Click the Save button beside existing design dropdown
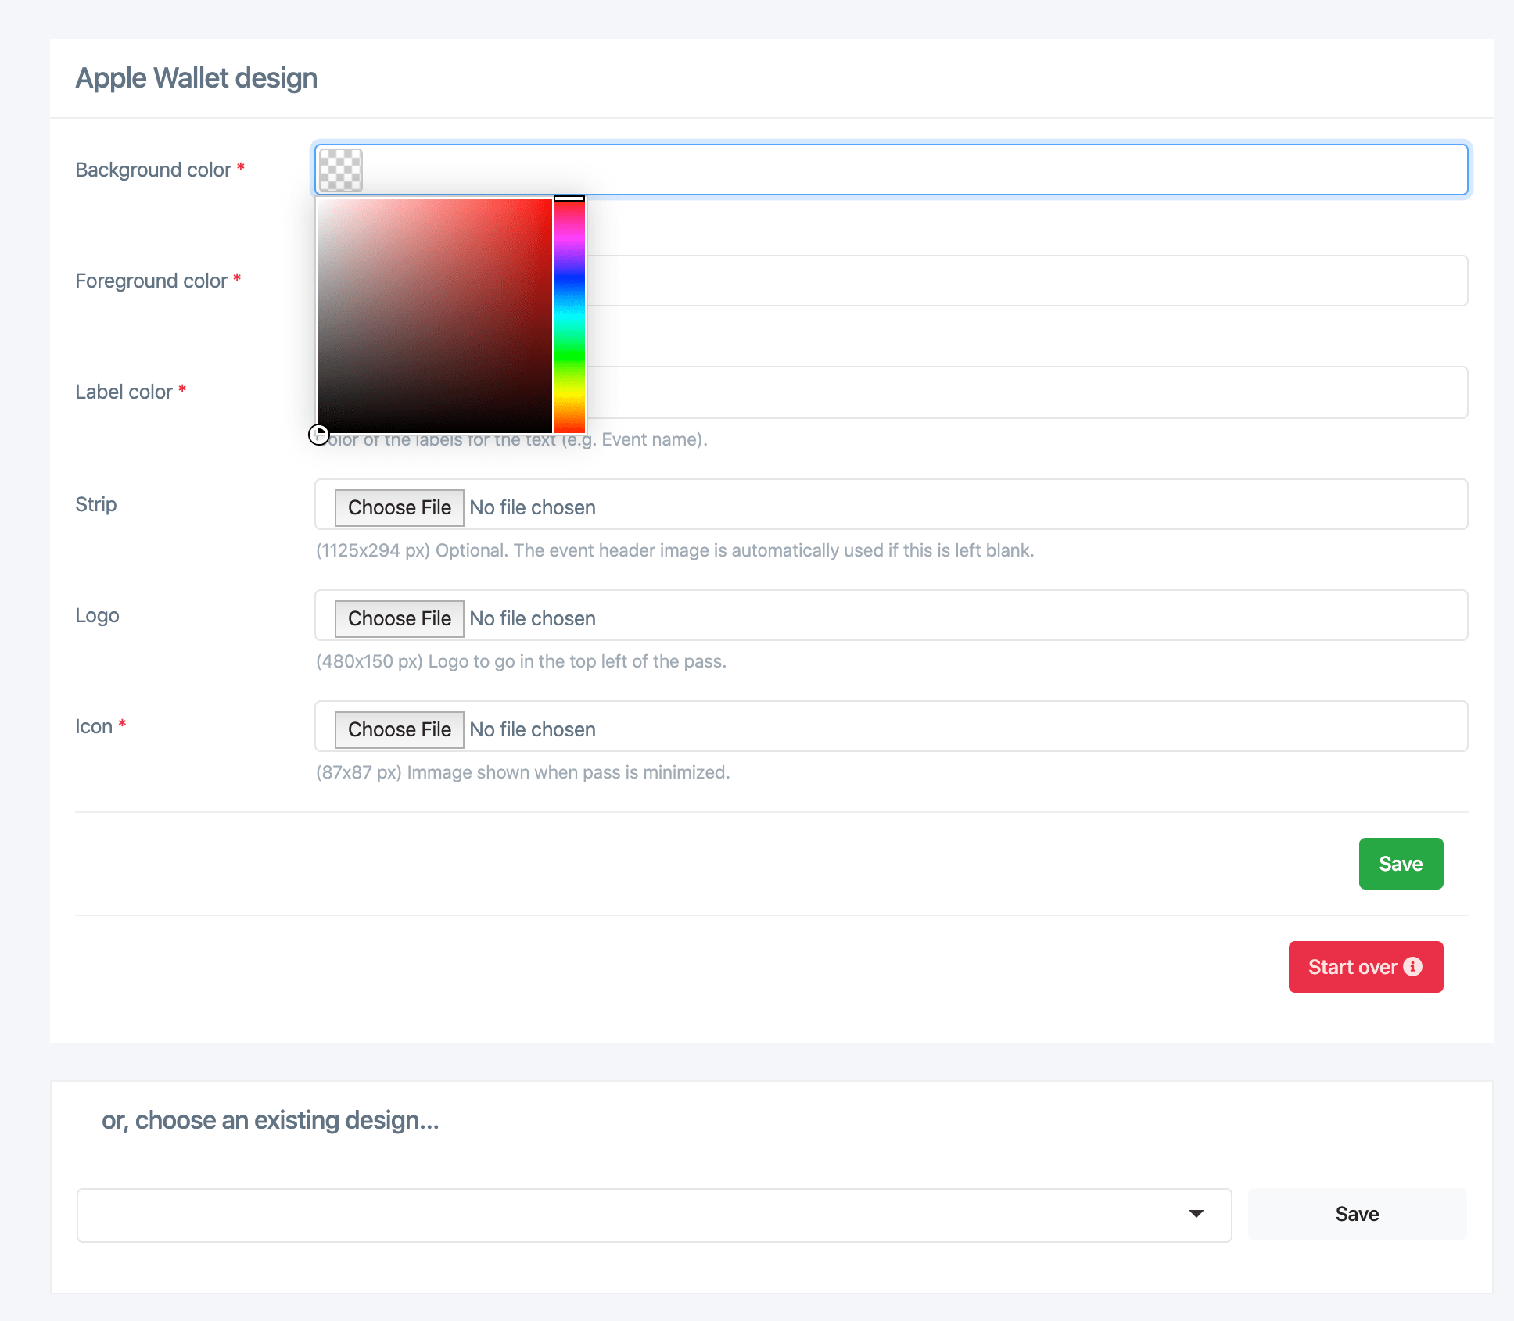Image resolution: width=1514 pixels, height=1321 pixels. tap(1357, 1214)
